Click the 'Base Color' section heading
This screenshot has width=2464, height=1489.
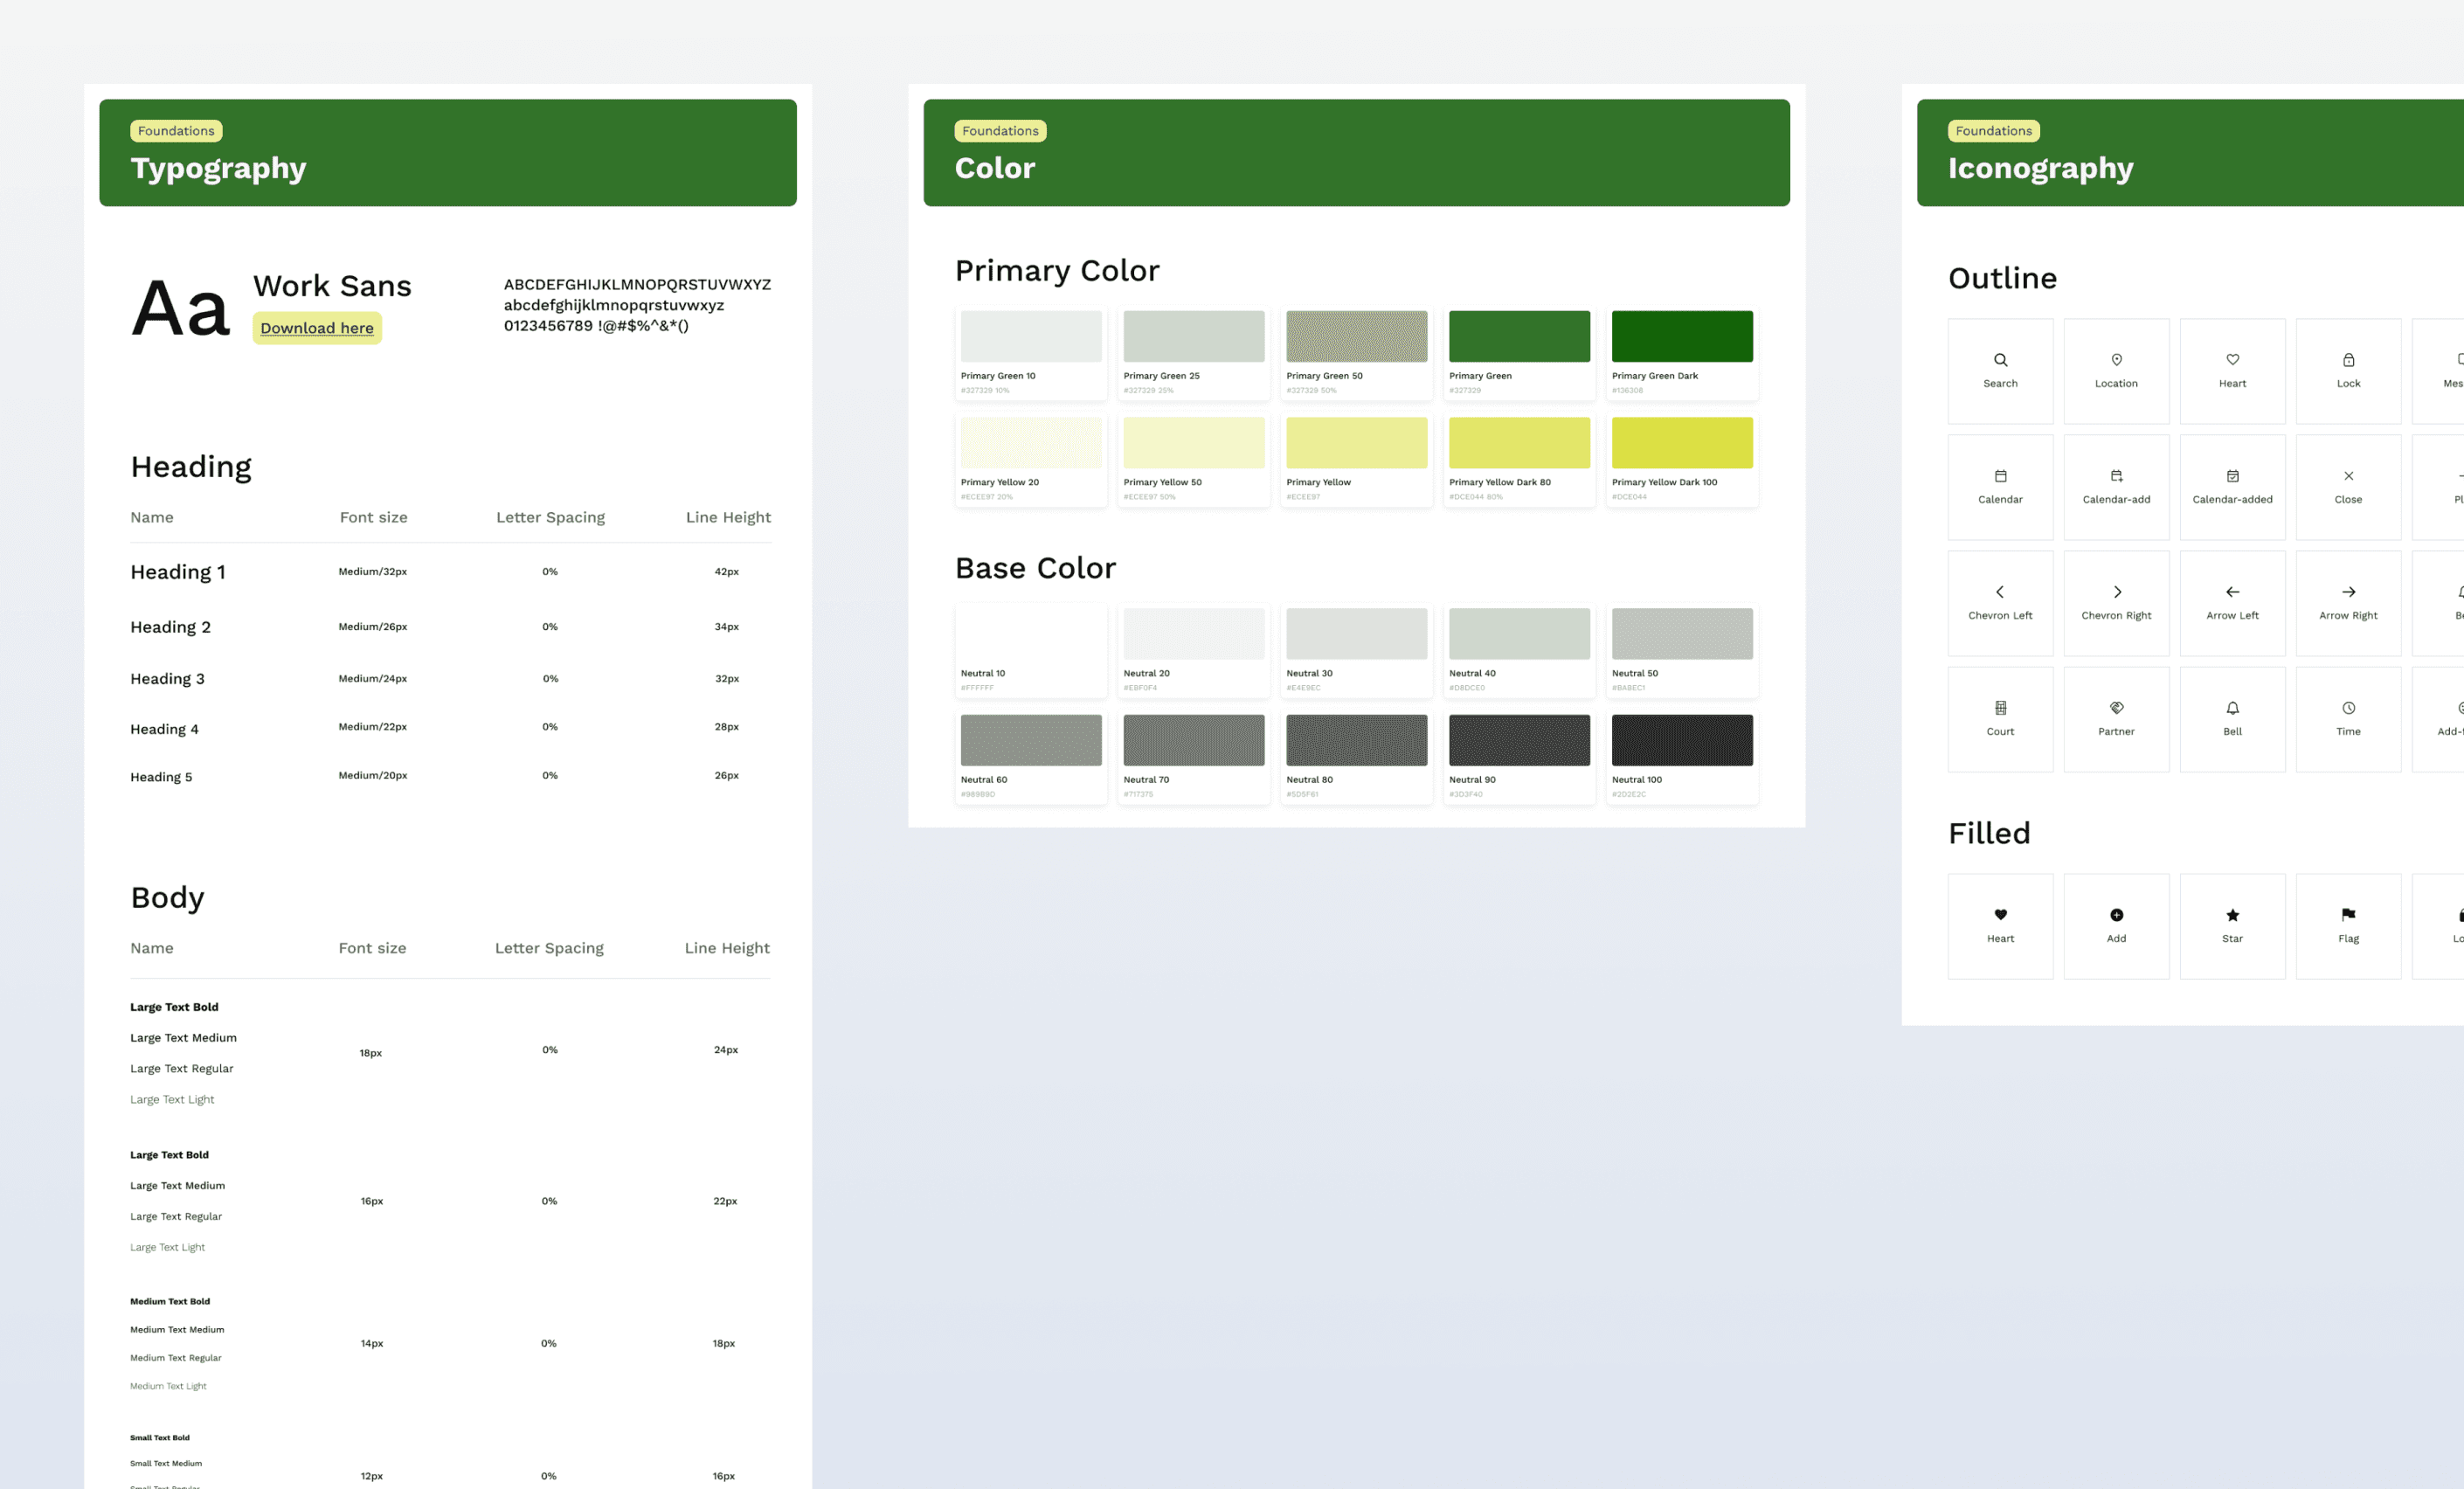pyautogui.click(x=1035, y=568)
